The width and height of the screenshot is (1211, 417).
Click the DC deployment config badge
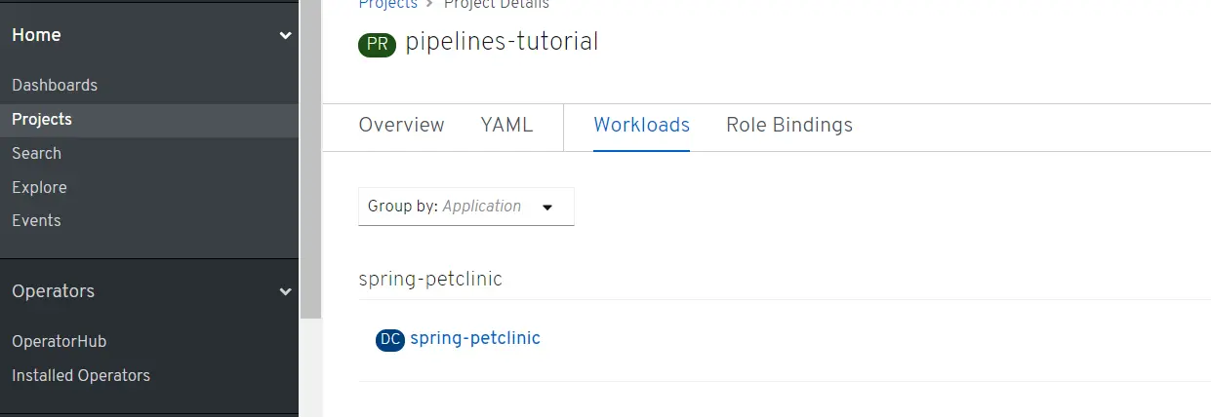pyautogui.click(x=389, y=339)
